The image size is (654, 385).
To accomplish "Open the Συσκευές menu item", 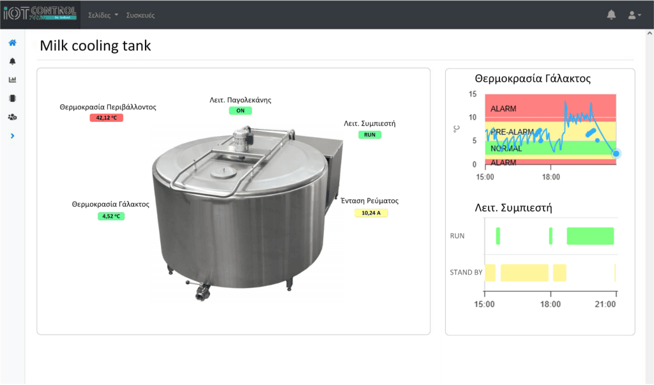I will (x=140, y=15).
